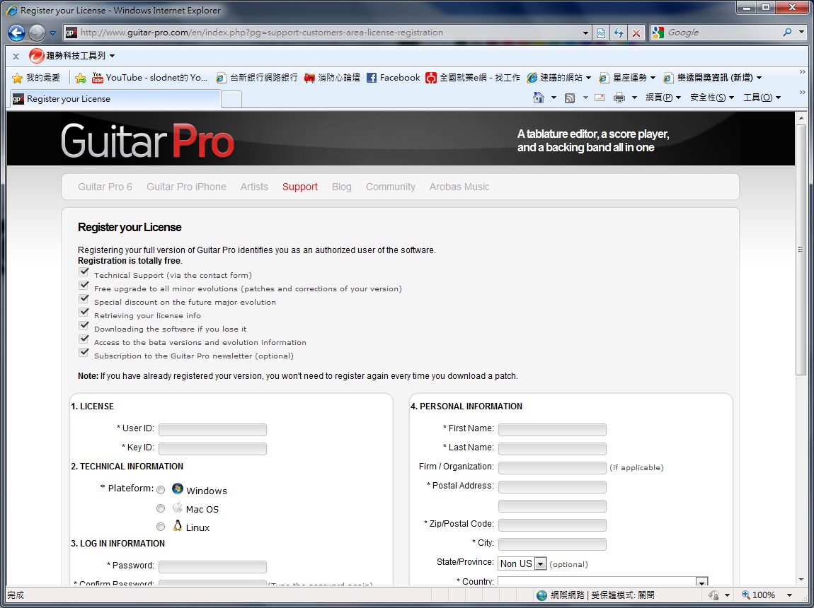This screenshot has width=814, height=608.
Task: Click the browser Forward arrow button
Action: coord(37,33)
